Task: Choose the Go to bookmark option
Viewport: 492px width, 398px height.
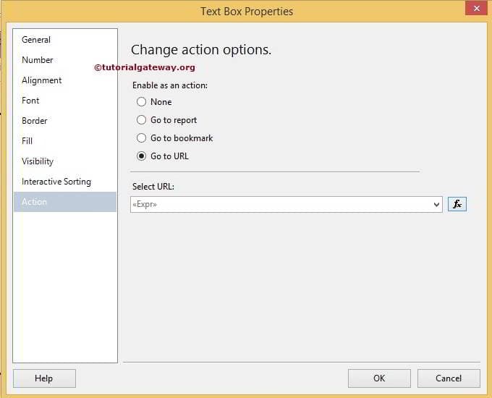Action: coord(141,137)
